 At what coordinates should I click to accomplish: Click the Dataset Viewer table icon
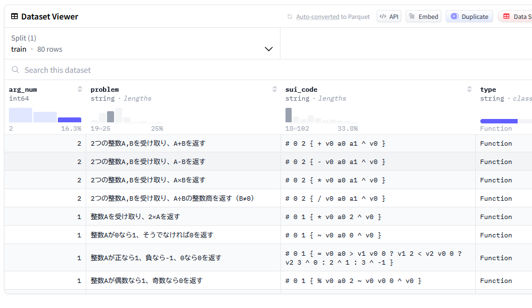coord(14,16)
